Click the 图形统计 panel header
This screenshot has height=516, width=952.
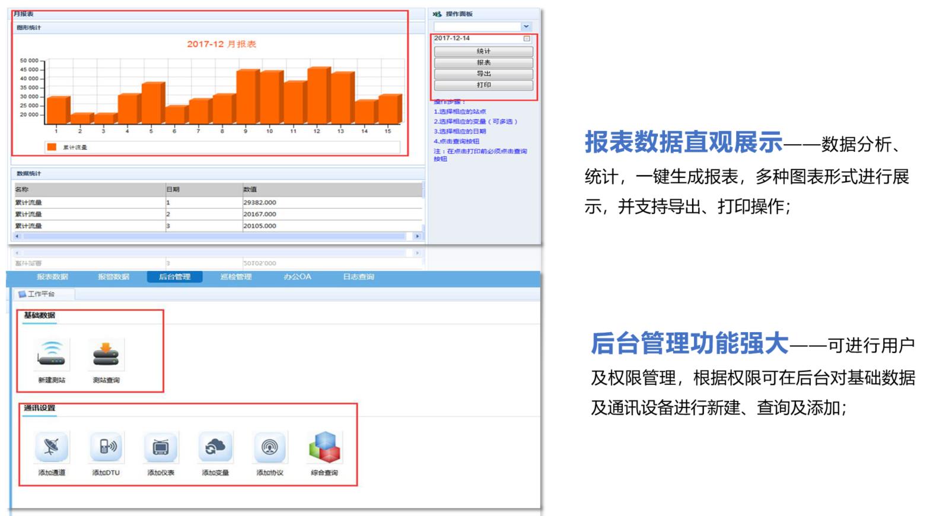tap(218, 28)
